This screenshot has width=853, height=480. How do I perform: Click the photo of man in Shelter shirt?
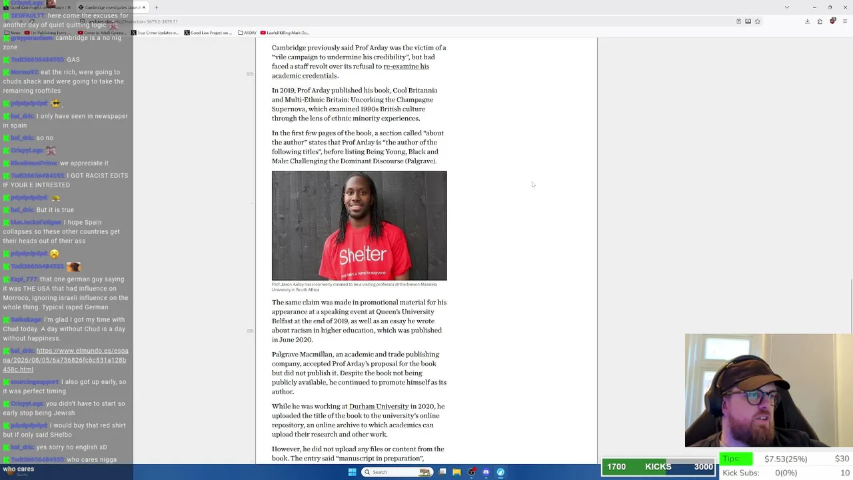(359, 226)
